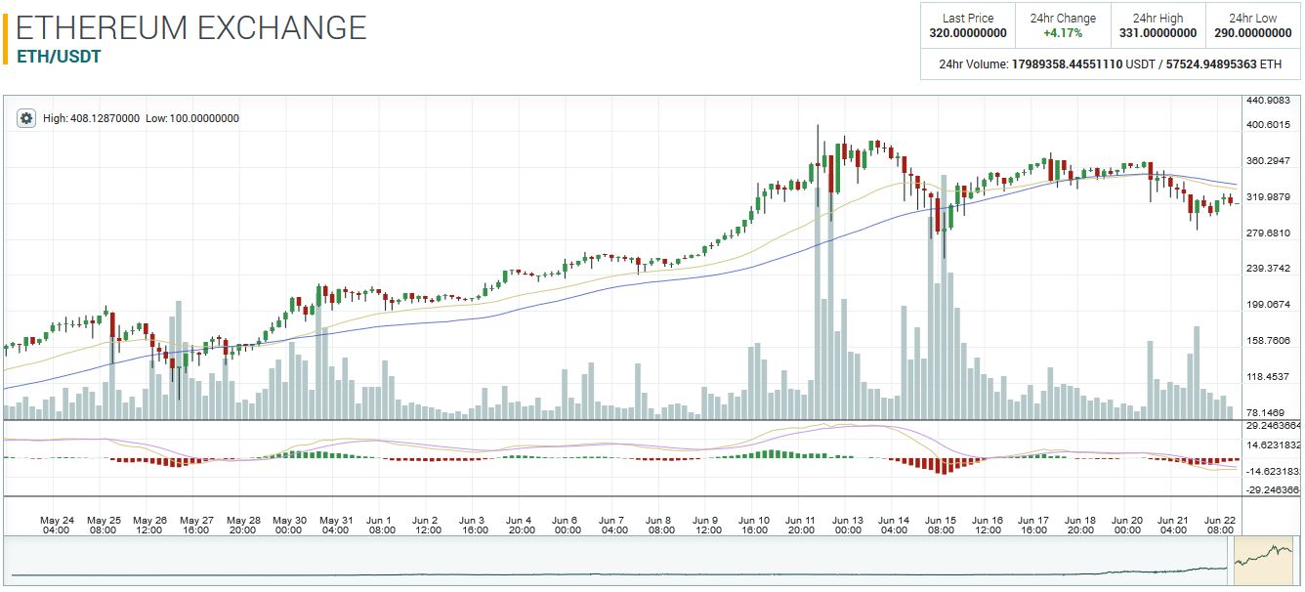Click 24hr High value 331.00000000
This screenshot has height=592, width=1305.
[x=1158, y=33]
